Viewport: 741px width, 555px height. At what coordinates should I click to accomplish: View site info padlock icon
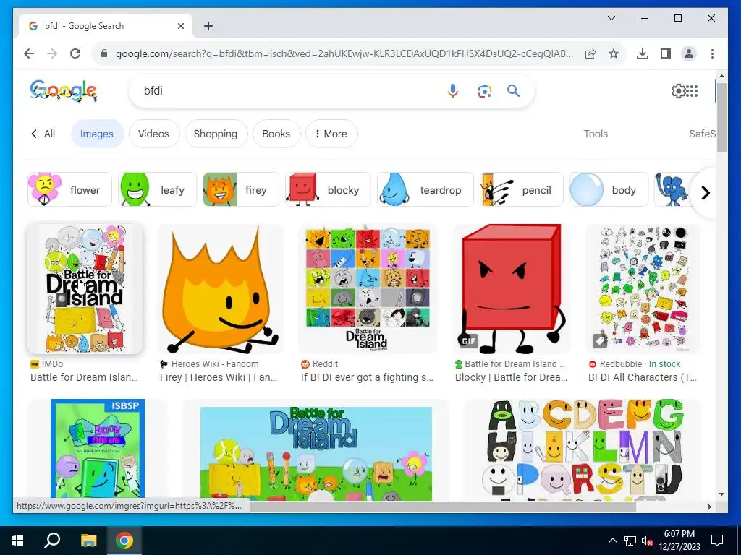point(104,53)
